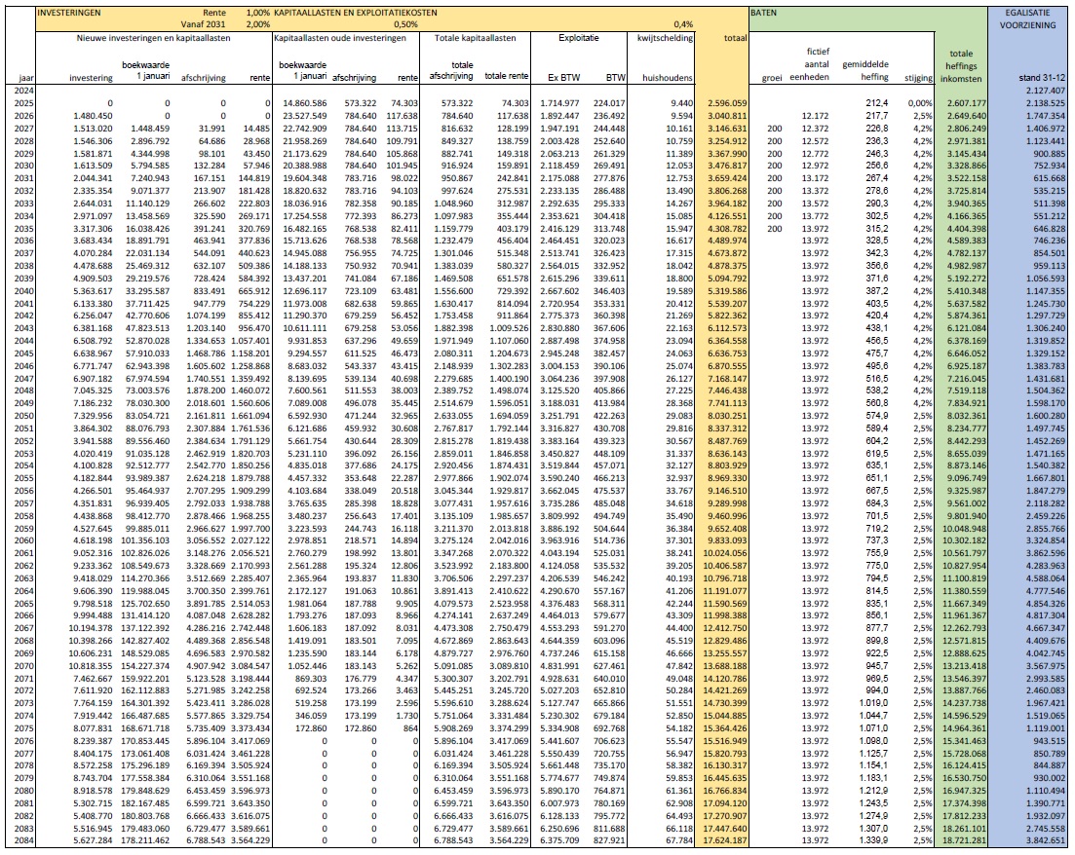Click the 2084 BTW value 827.921
Image resolution: width=1075 pixels, height=855 pixels.
point(610,840)
